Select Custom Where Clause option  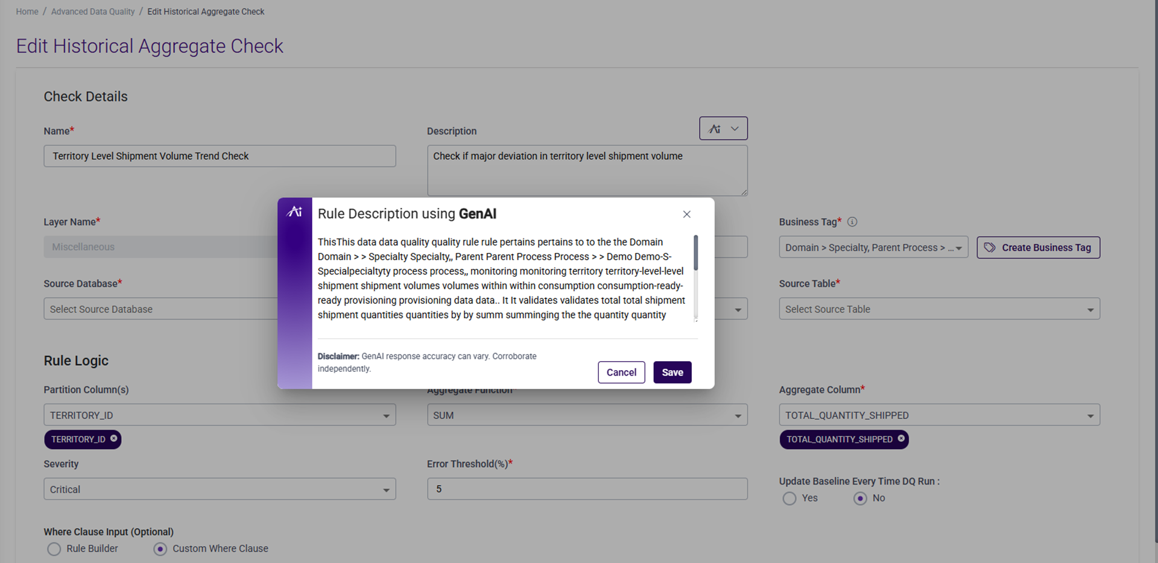click(x=160, y=549)
